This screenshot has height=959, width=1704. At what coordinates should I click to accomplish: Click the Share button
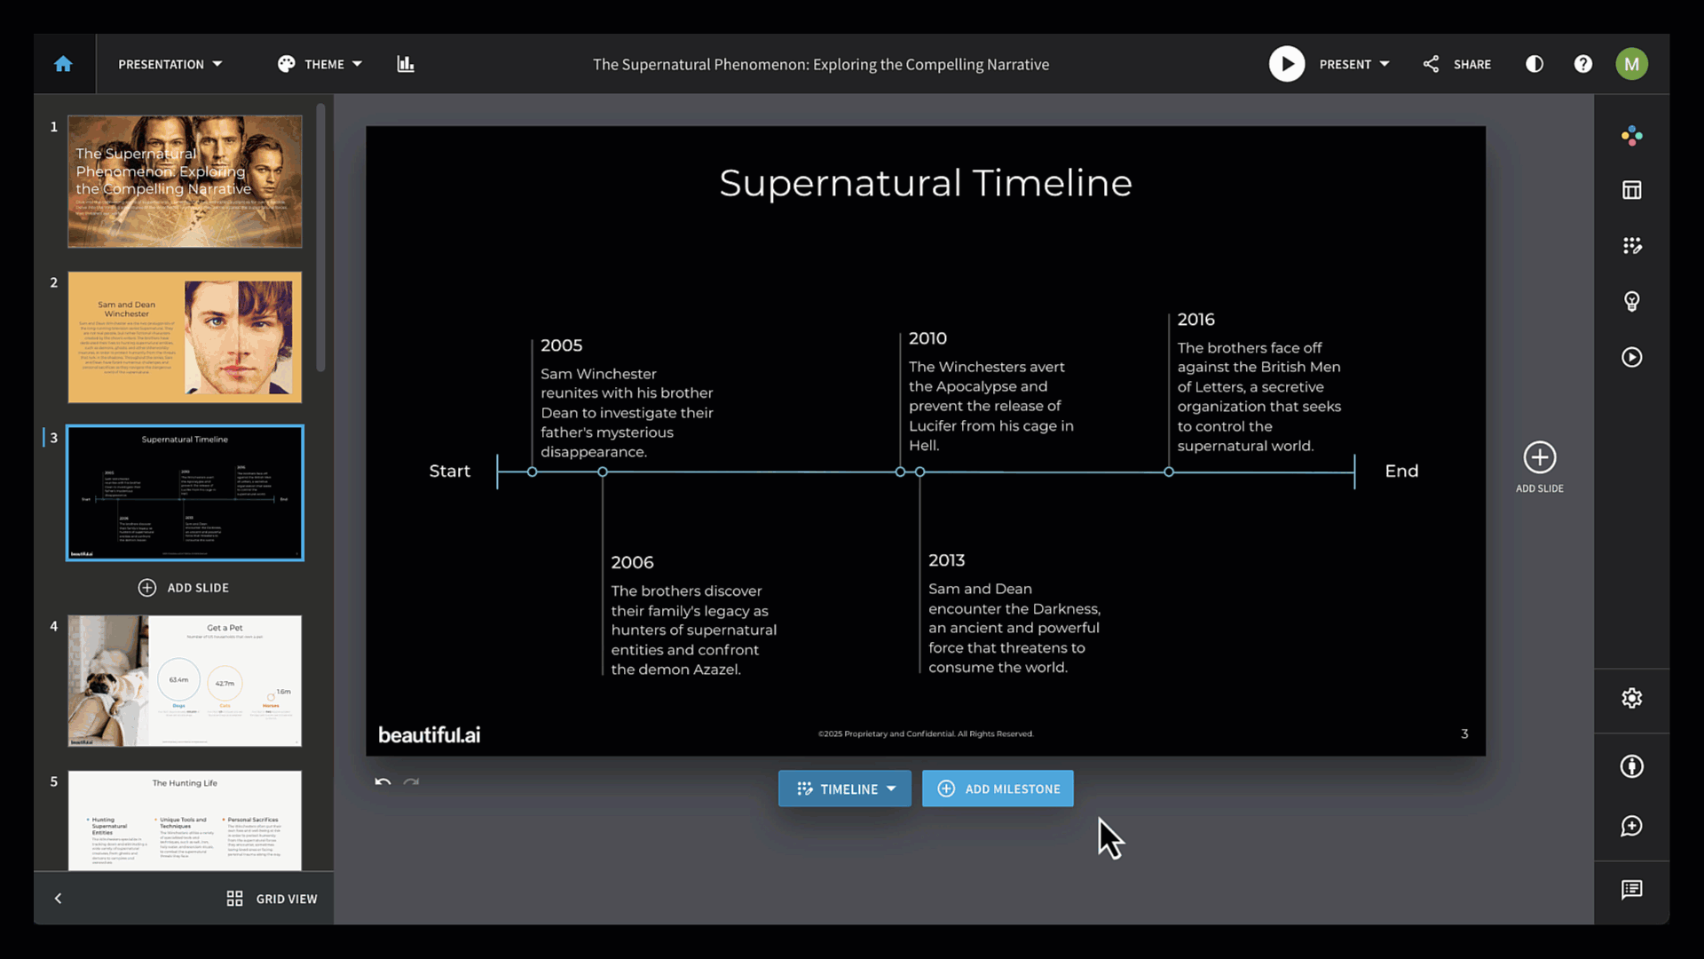1457,64
